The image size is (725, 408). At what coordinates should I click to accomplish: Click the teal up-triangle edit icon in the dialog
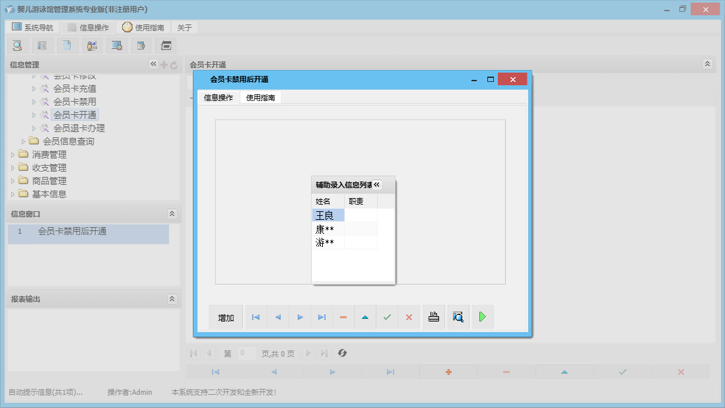[365, 317]
